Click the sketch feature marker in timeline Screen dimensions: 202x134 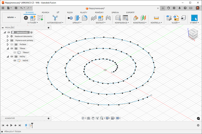30,125
